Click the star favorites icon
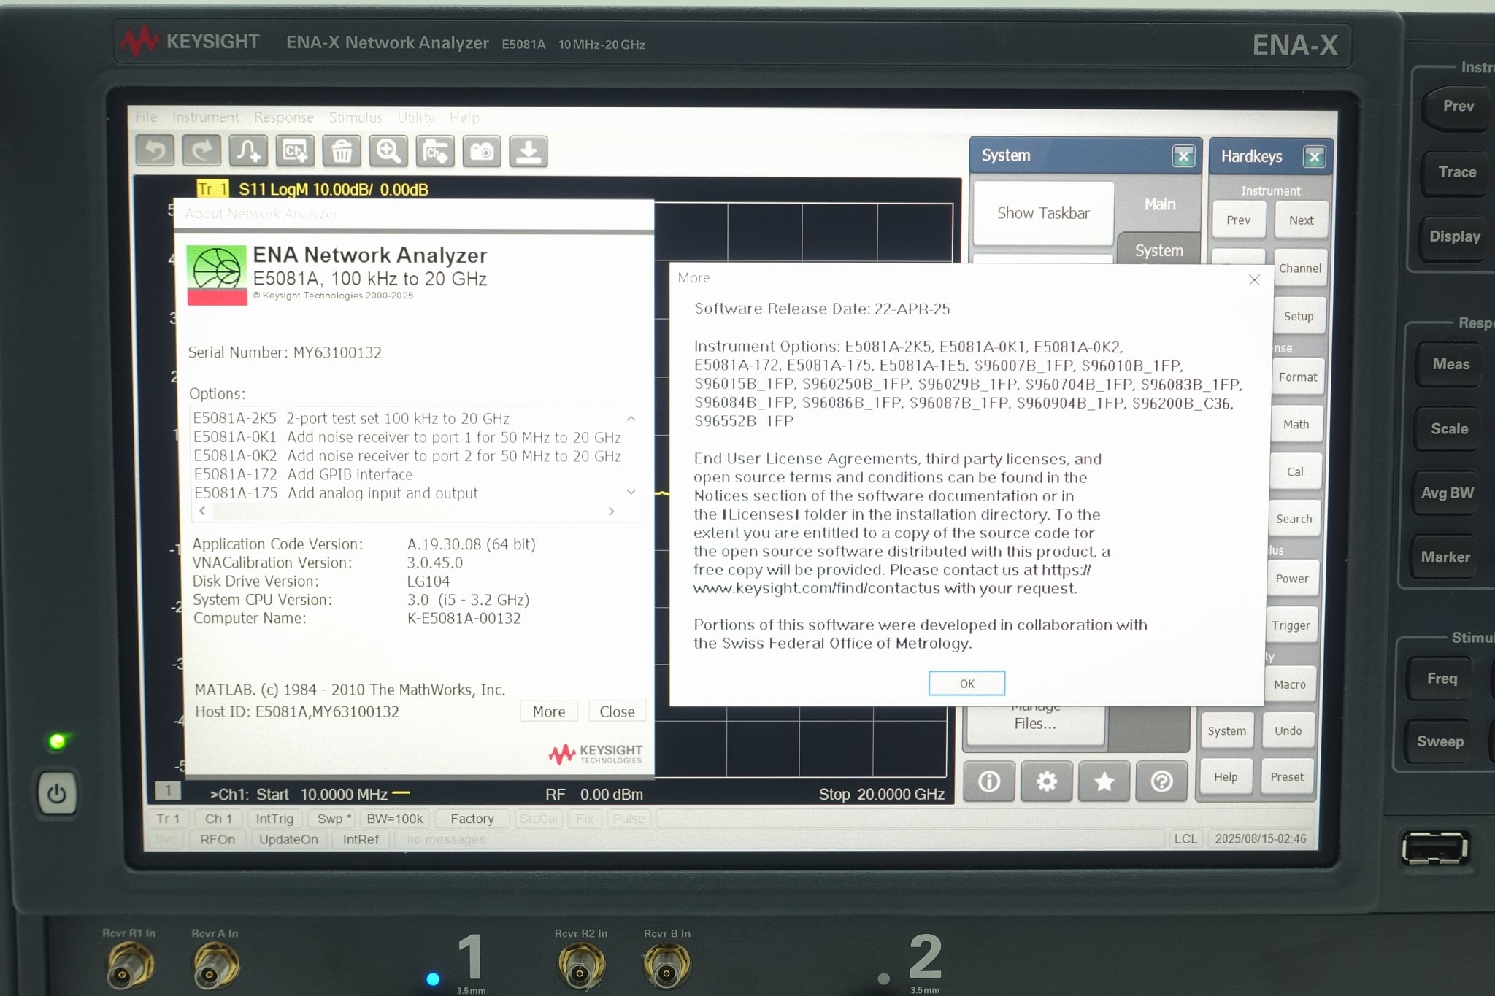 click(1104, 781)
